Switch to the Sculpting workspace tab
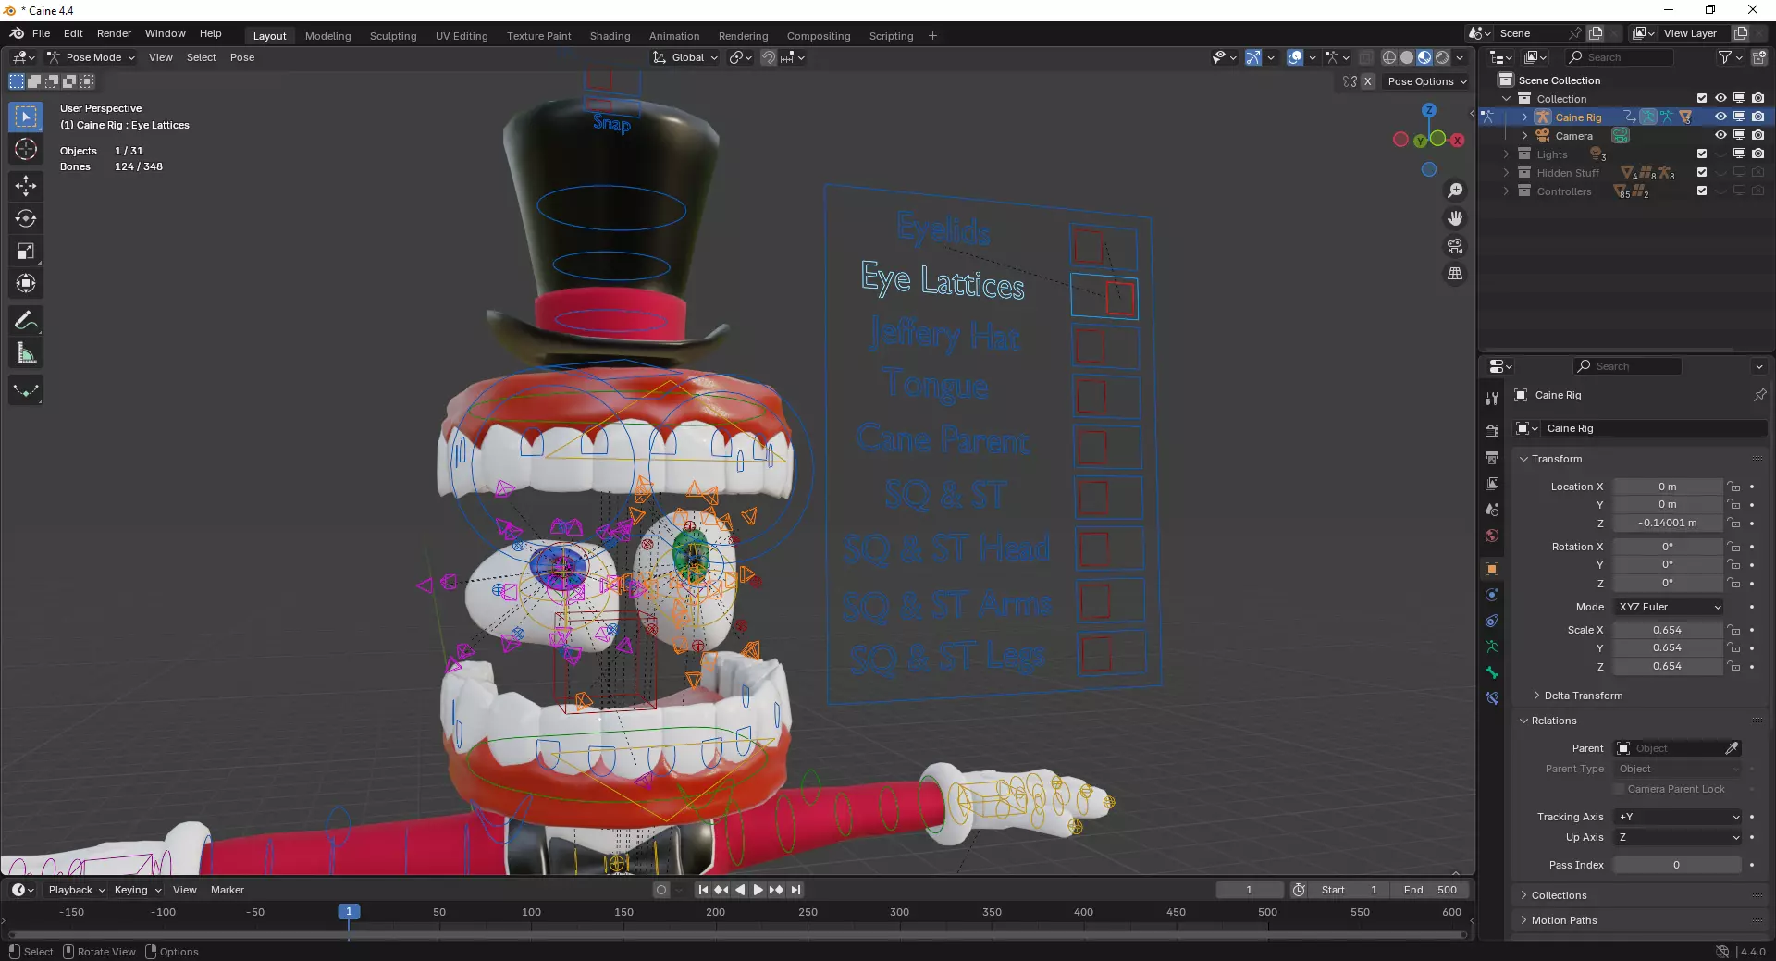 (x=393, y=36)
